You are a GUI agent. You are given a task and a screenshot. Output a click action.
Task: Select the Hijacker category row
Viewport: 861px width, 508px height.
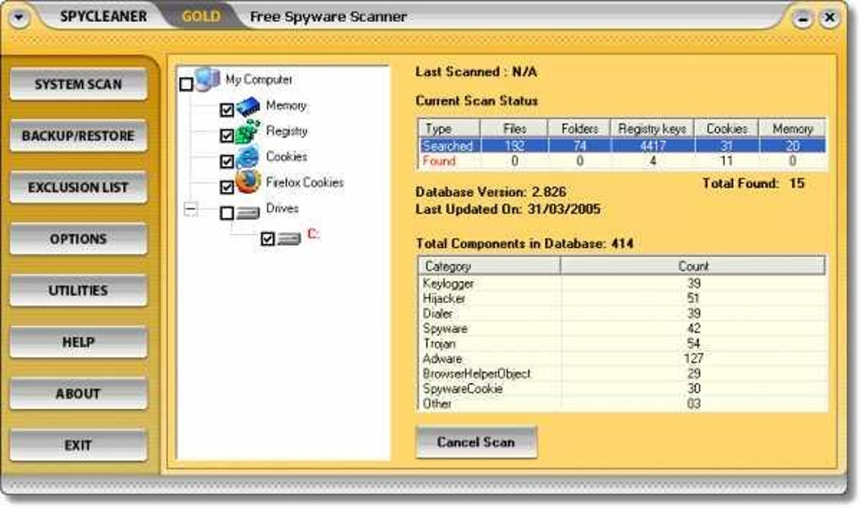click(622, 298)
